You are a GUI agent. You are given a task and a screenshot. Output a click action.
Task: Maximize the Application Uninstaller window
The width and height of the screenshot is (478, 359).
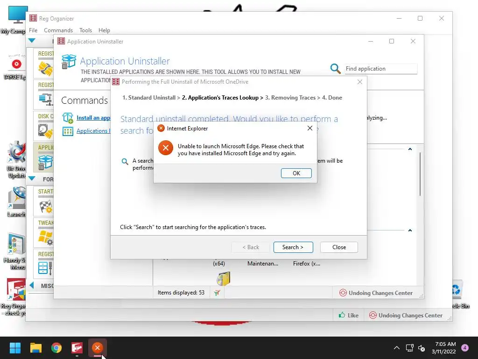(x=392, y=41)
